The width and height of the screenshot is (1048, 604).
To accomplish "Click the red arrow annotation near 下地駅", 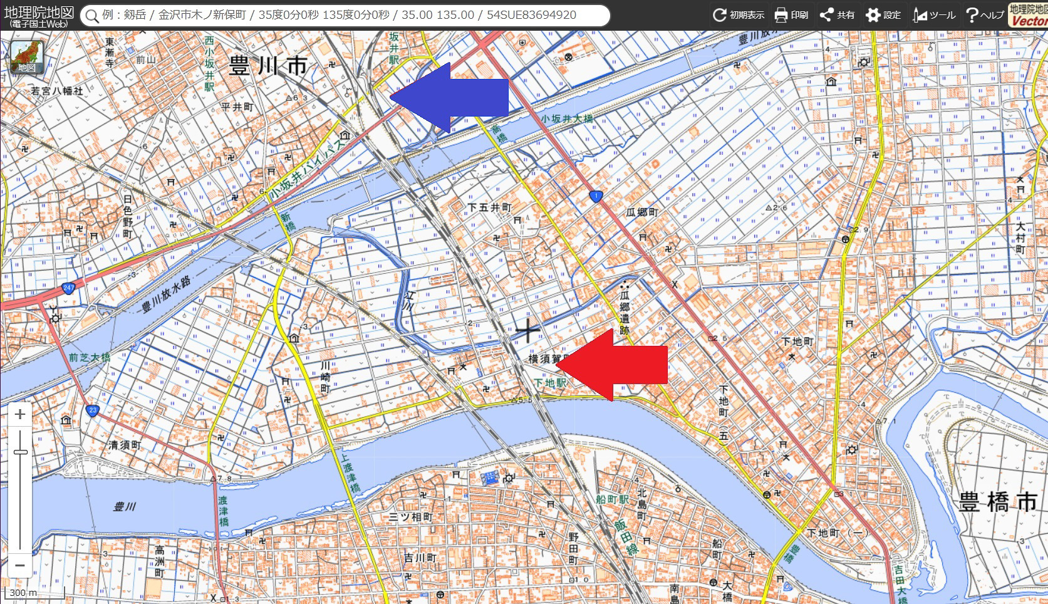I will pyautogui.click(x=612, y=365).
